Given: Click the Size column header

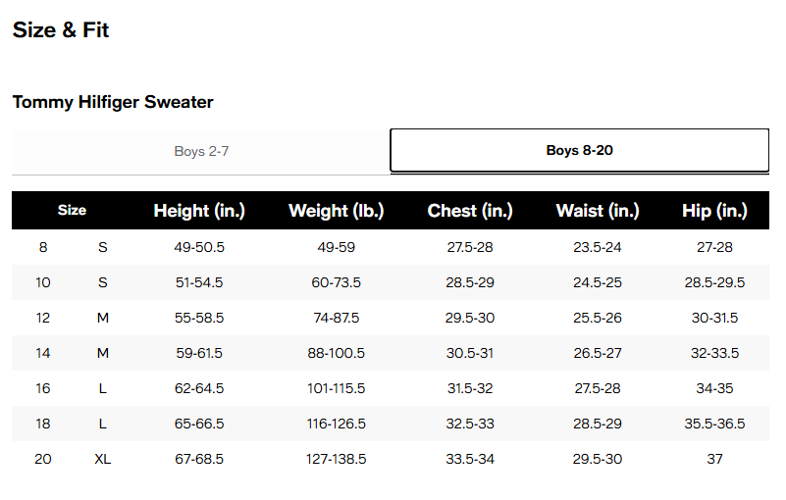Looking at the screenshot, I should (x=72, y=210).
